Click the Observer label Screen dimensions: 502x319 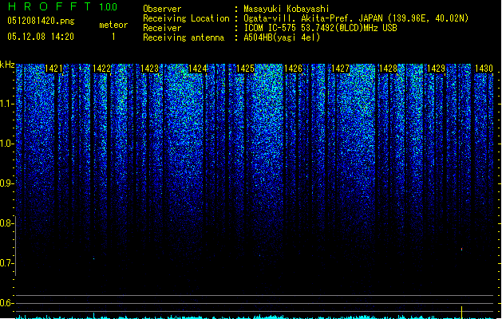pyautogui.click(x=162, y=9)
